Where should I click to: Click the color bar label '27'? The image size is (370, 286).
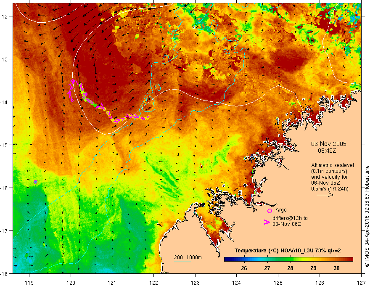pos(267,268)
